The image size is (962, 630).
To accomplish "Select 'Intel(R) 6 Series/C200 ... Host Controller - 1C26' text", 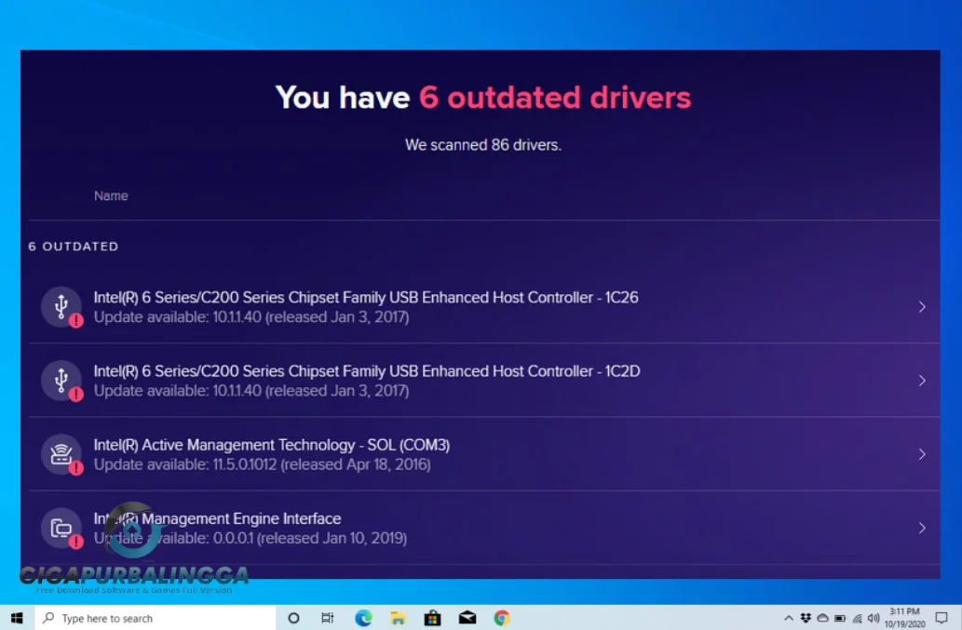I will click(x=366, y=297).
